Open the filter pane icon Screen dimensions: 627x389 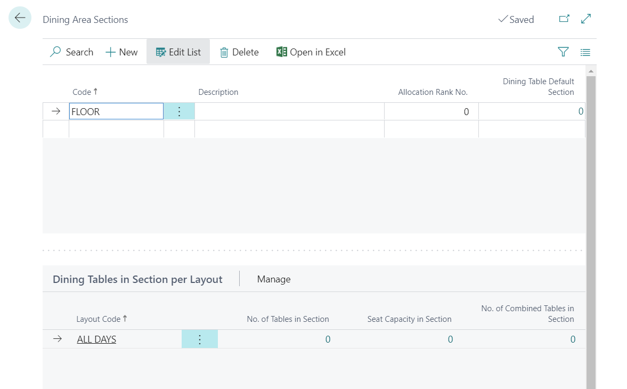click(563, 52)
